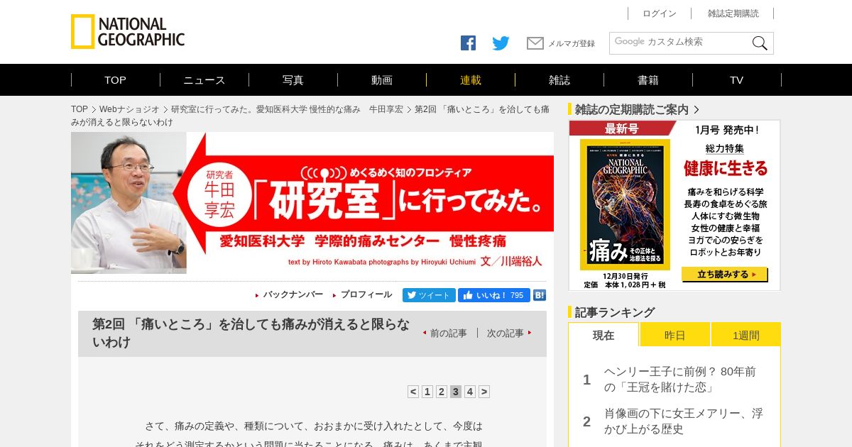Click the 立ち読みする button
Screen dimensions: 852x447
[x=725, y=275]
